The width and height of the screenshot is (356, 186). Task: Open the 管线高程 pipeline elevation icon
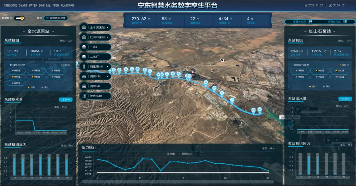84,96
